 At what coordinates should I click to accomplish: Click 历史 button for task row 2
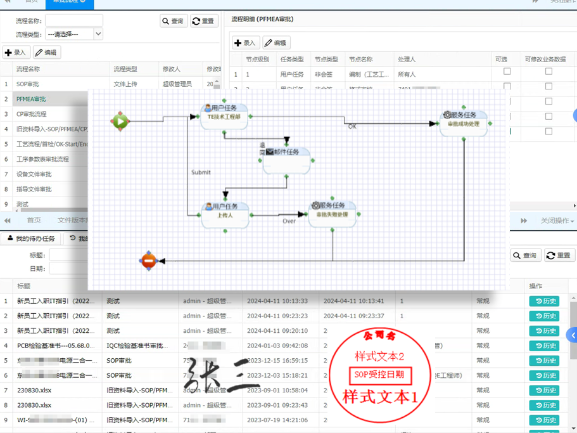click(x=544, y=316)
